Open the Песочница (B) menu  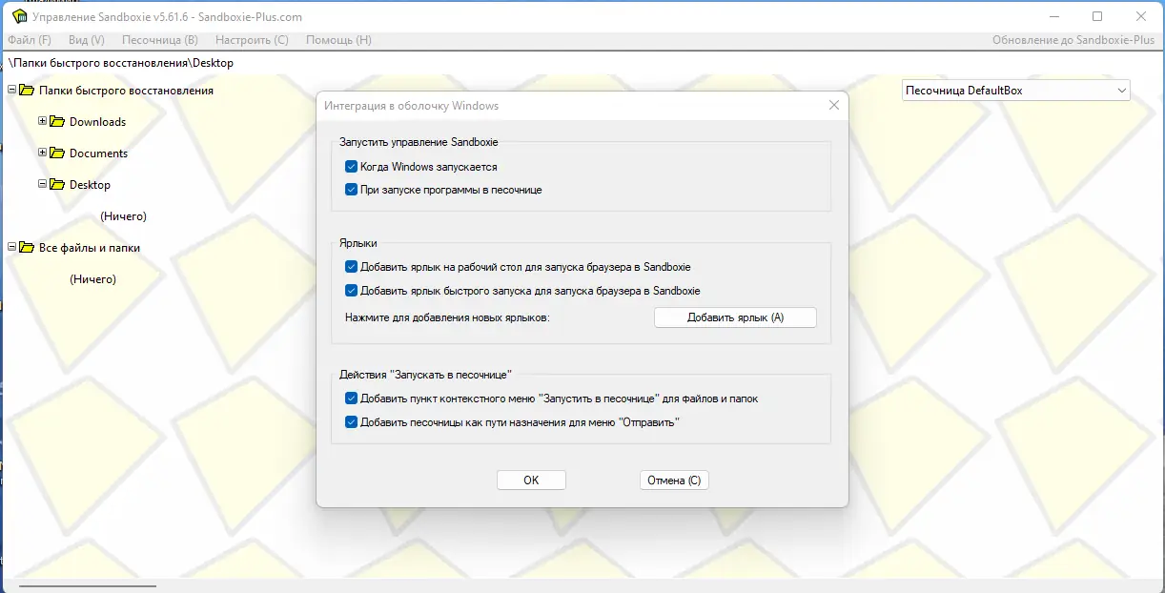[160, 40]
